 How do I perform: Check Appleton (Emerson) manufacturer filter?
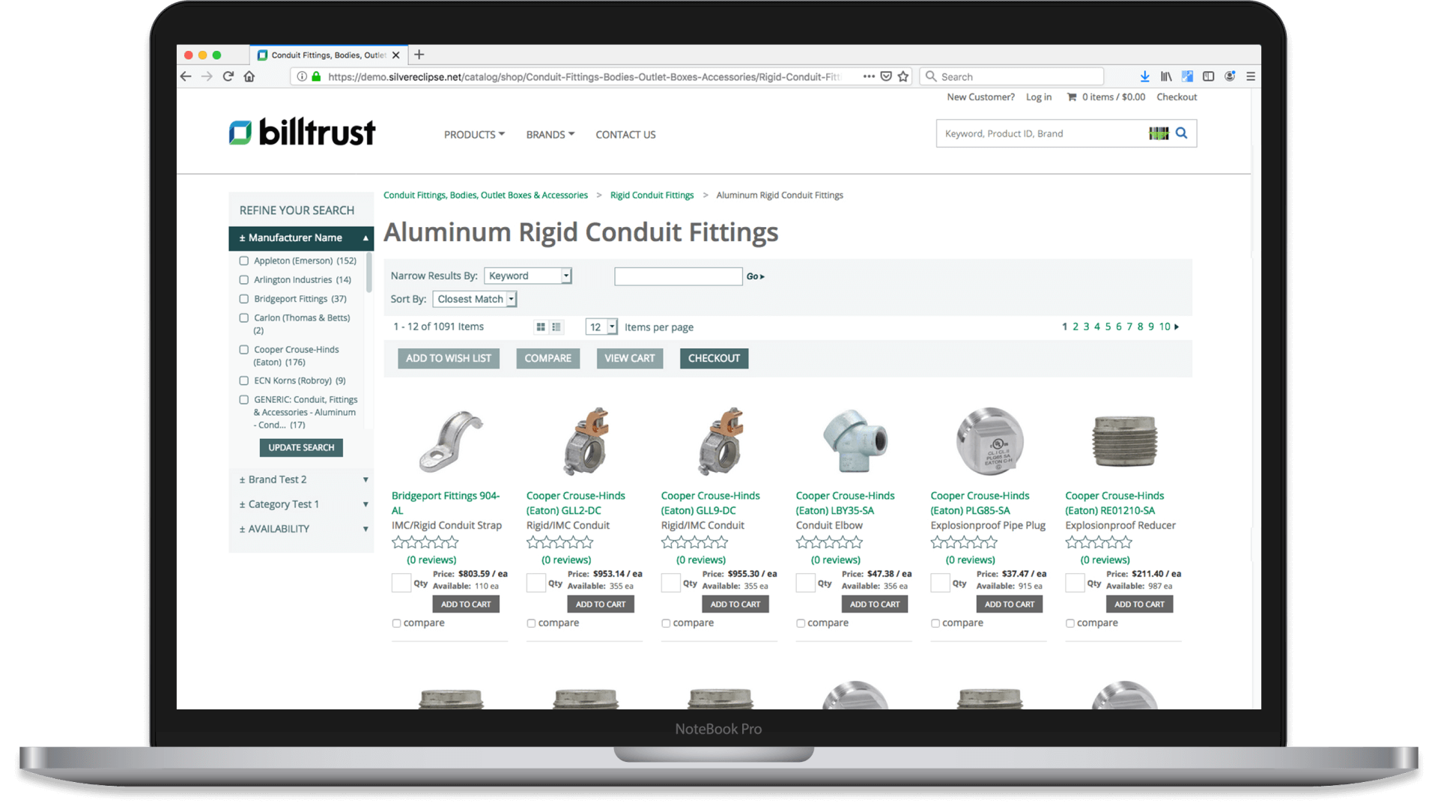coord(243,261)
